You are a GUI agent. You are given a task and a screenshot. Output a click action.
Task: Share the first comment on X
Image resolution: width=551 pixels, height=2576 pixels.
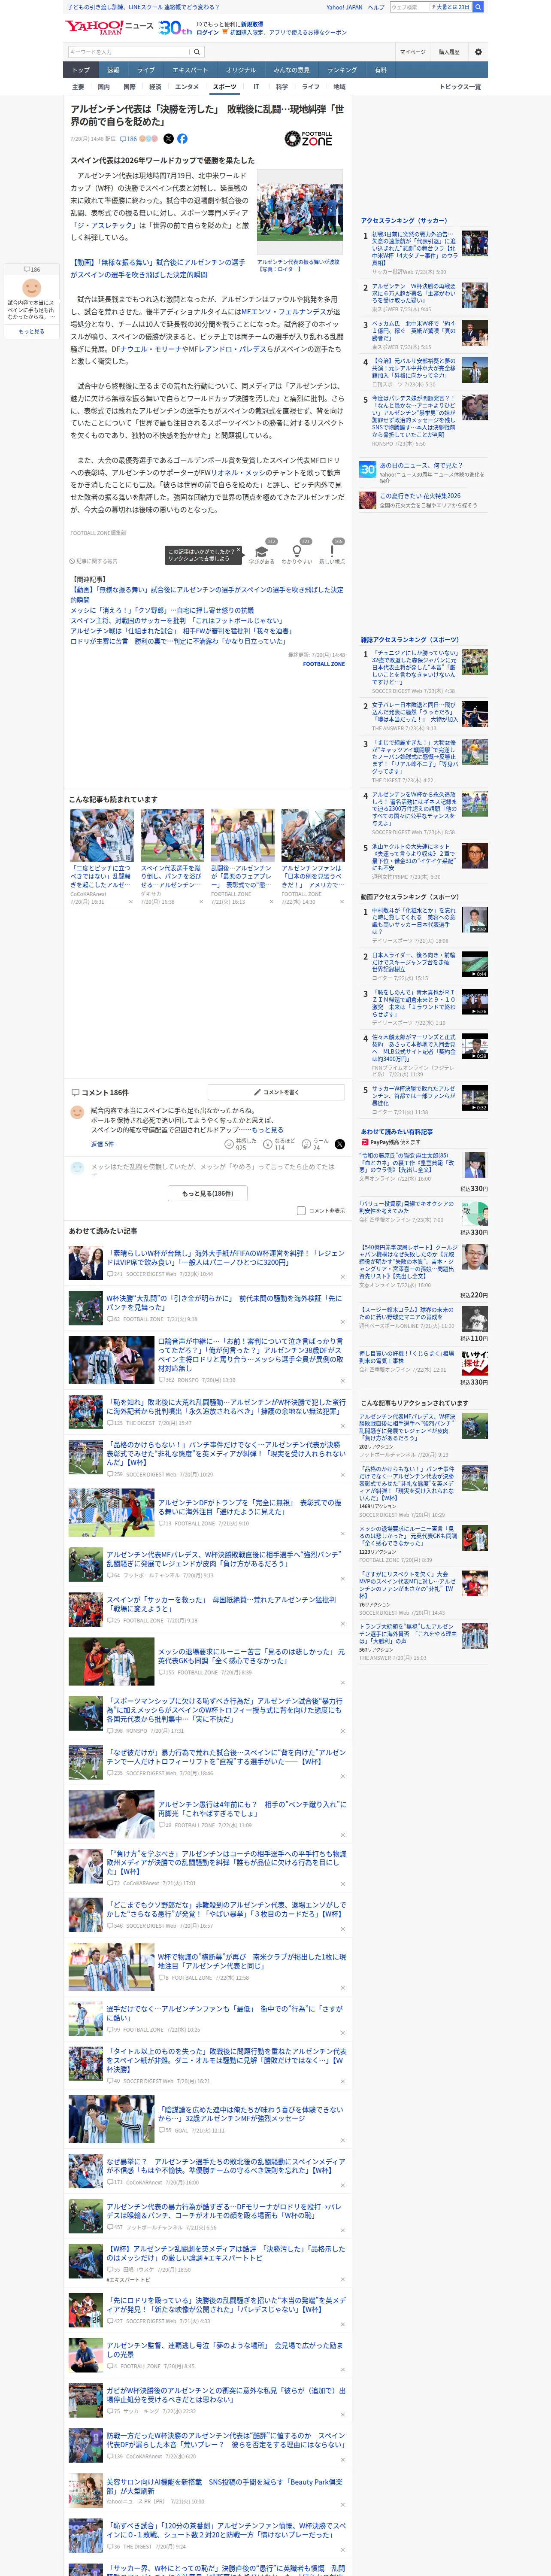tap(339, 1144)
